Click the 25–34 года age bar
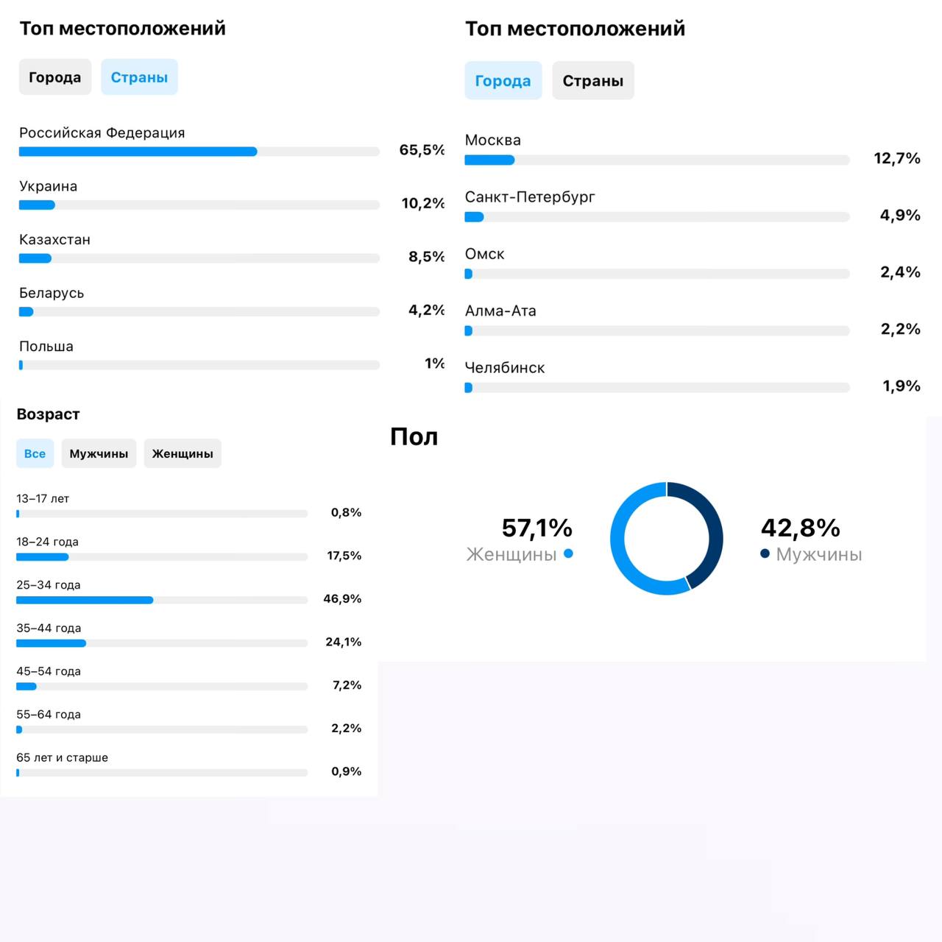942x942 pixels. pyautogui.click(x=161, y=600)
